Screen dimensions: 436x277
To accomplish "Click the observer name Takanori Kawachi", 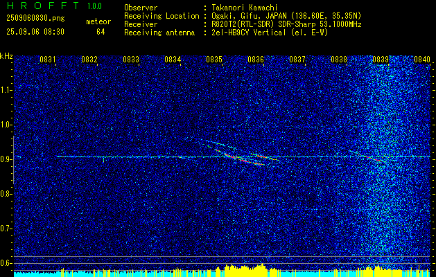I will click(x=243, y=8).
